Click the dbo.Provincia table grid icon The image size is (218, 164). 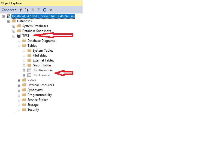[x=29, y=70]
